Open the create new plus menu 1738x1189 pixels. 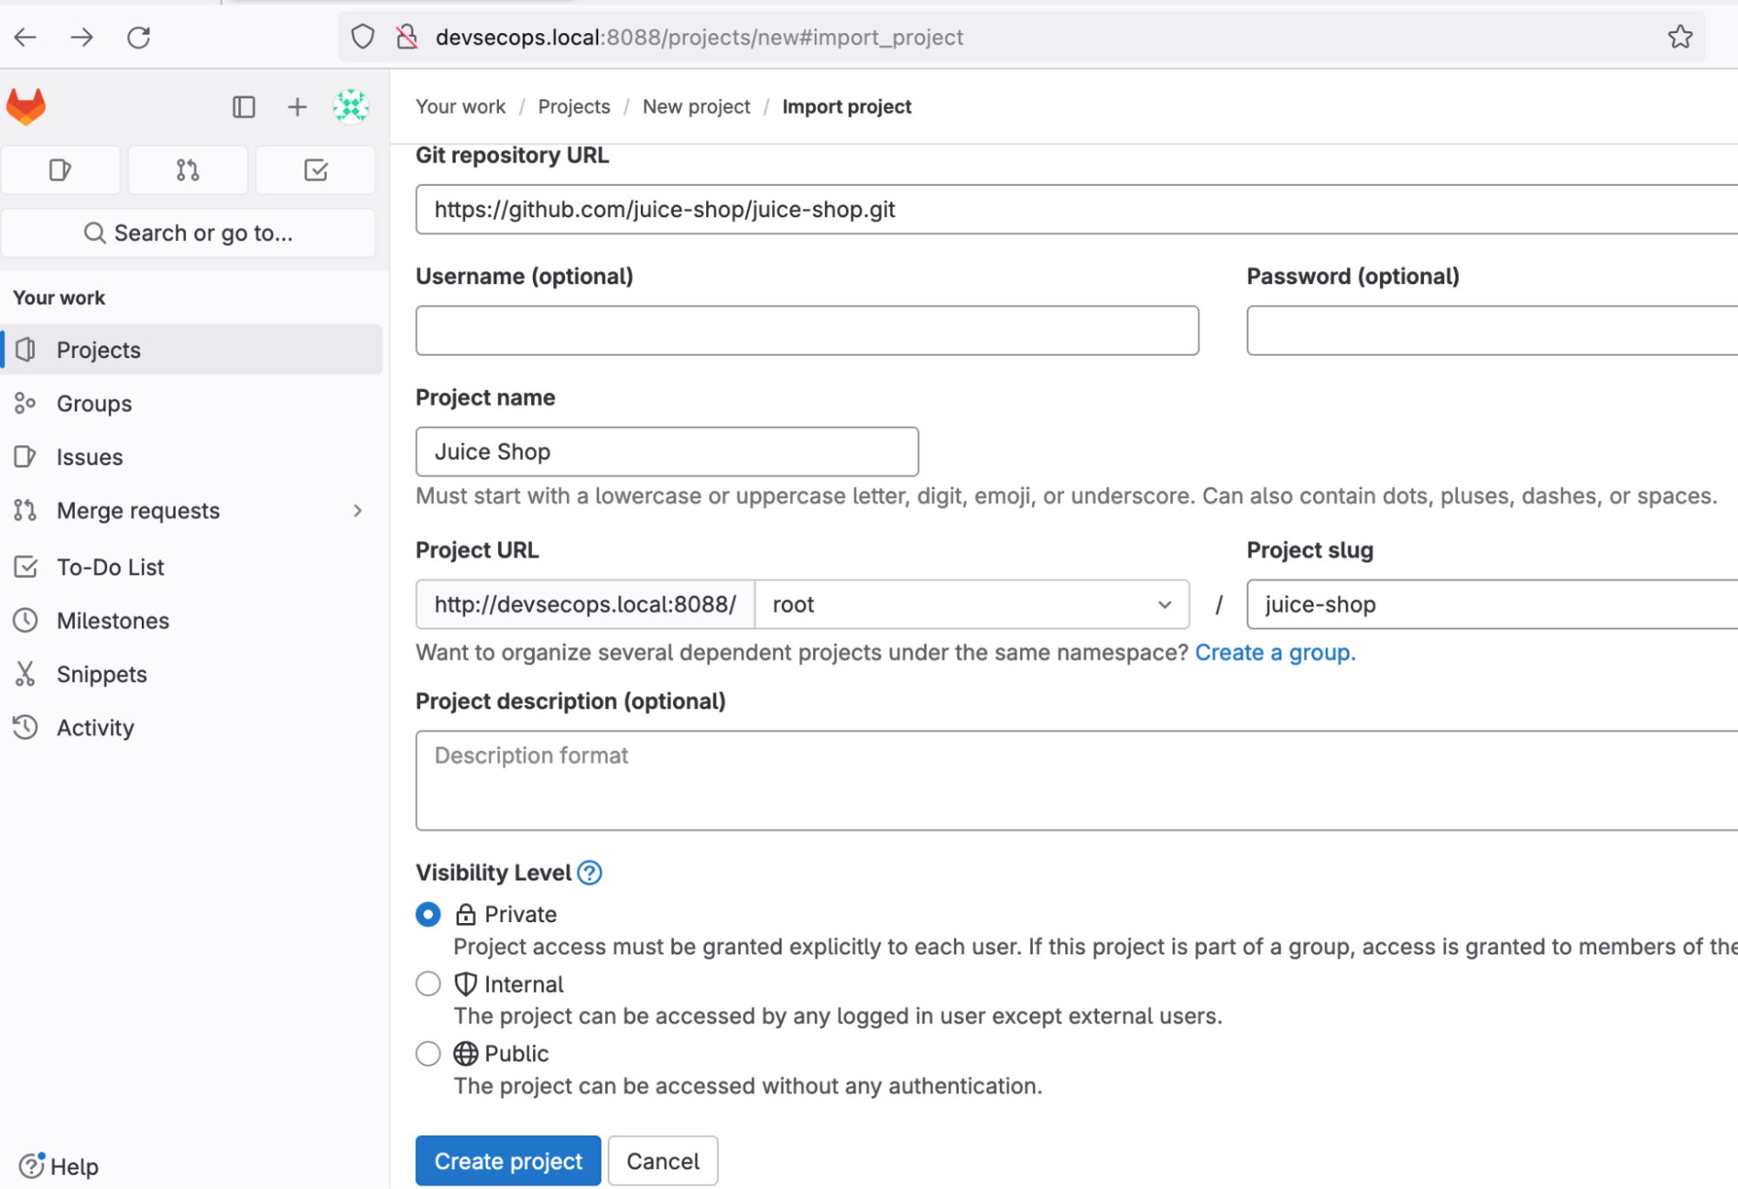coord(296,107)
